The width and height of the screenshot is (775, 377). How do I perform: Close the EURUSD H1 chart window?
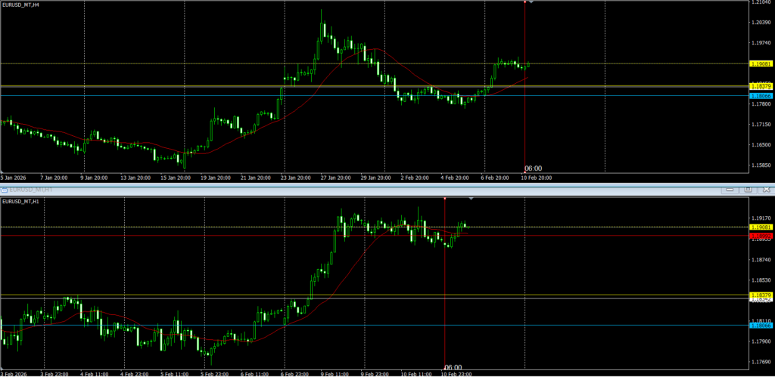[x=764, y=189]
